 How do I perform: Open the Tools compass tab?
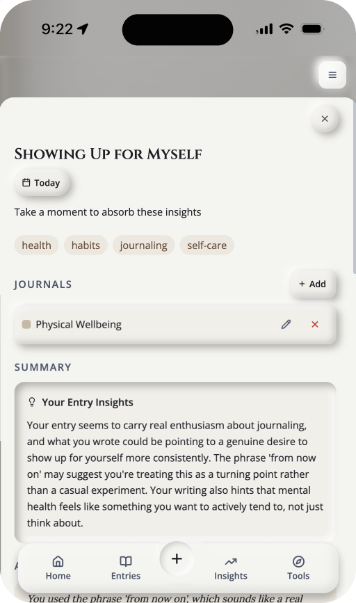pyautogui.click(x=298, y=568)
